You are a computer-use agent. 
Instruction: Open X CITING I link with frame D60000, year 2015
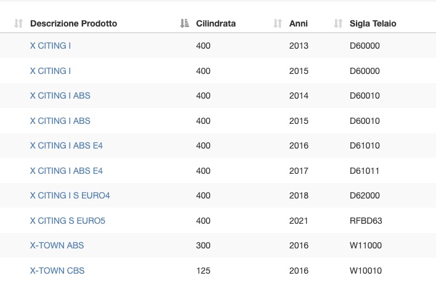[50, 71]
